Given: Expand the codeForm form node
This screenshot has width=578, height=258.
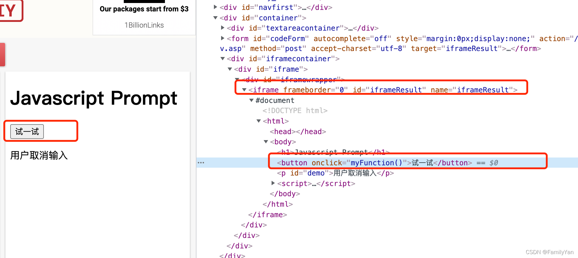Looking at the screenshot, I should click(x=223, y=38).
